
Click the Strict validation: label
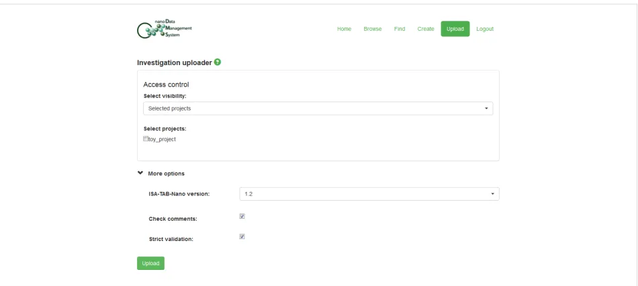(171, 239)
